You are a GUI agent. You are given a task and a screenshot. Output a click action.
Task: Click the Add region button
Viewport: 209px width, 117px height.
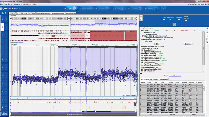151,114
